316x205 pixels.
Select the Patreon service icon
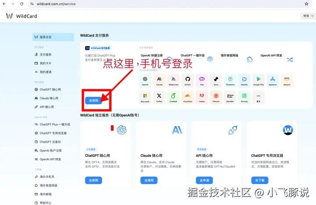[x=216, y=97]
